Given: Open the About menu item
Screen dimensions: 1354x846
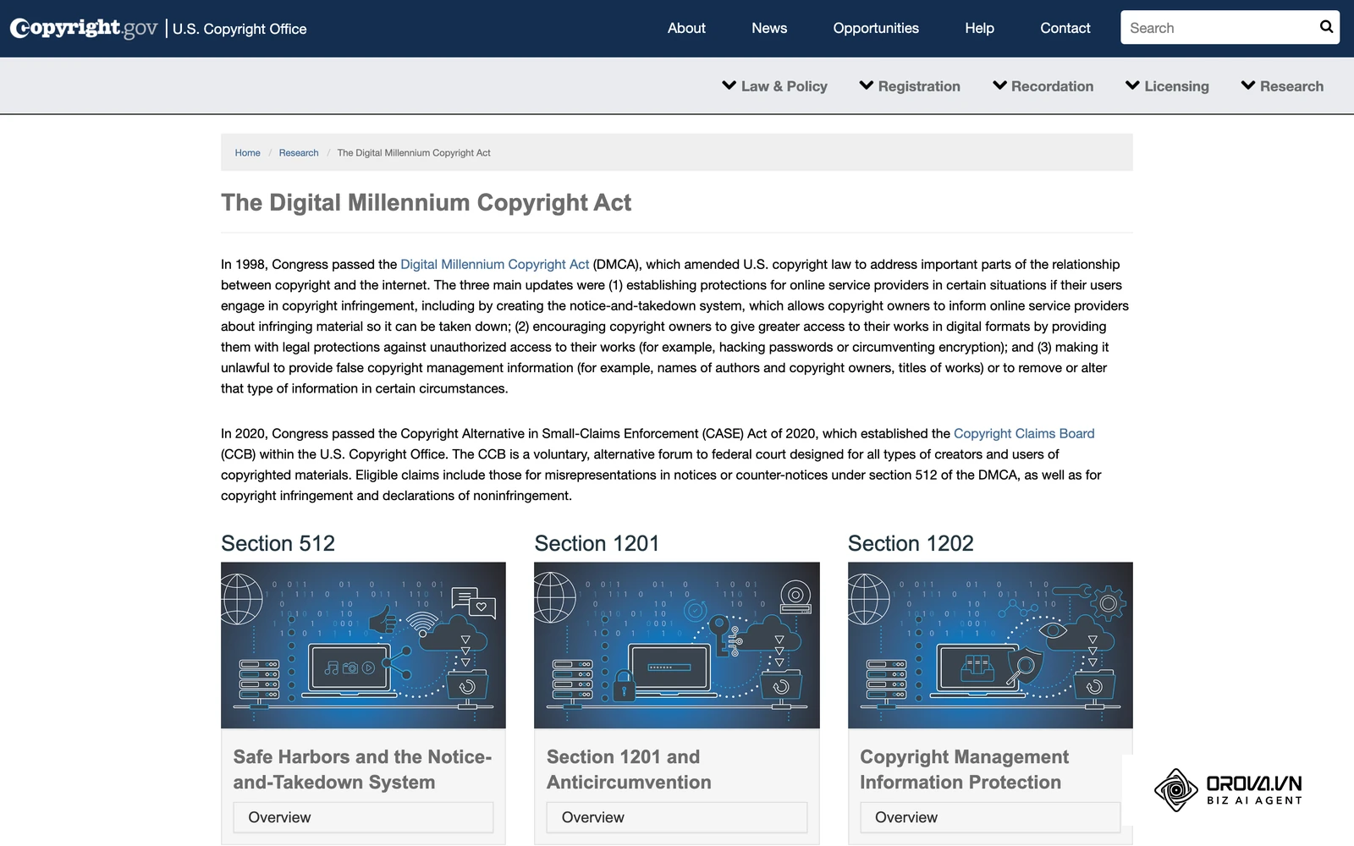Looking at the screenshot, I should (x=686, y=28).
